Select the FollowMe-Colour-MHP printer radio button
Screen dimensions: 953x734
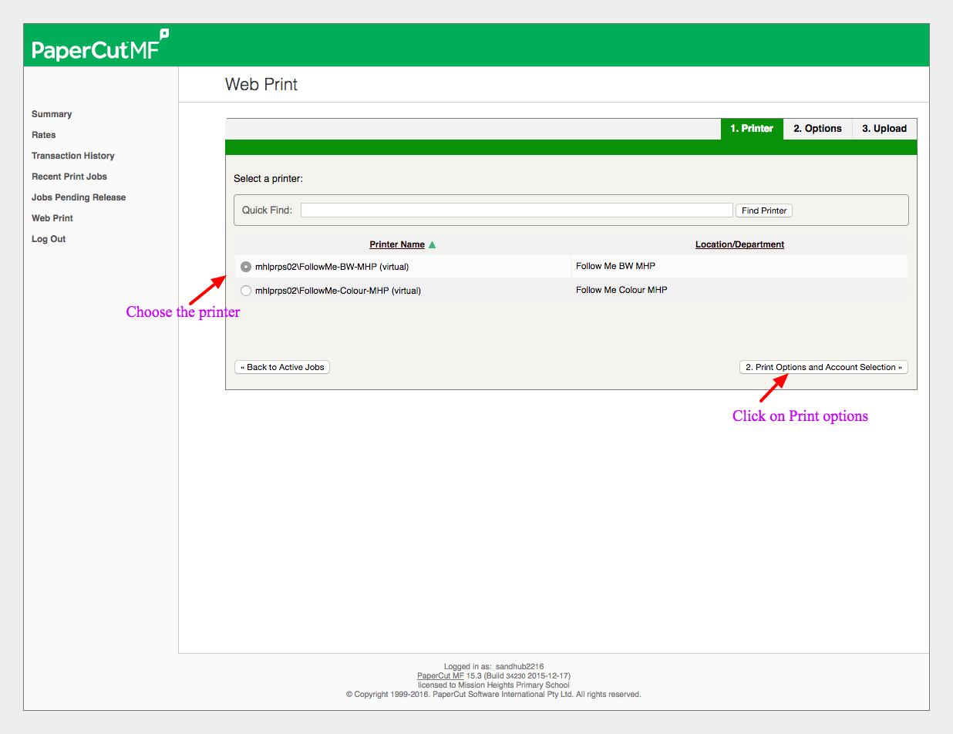[246, 291]
